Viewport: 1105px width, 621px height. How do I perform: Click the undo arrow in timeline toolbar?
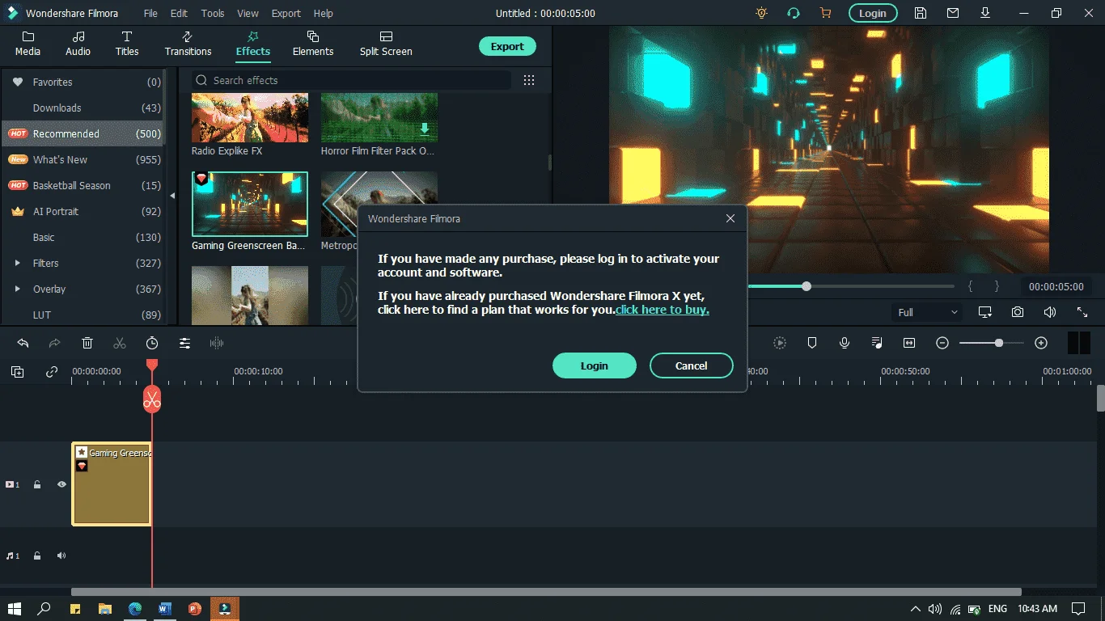23,343
